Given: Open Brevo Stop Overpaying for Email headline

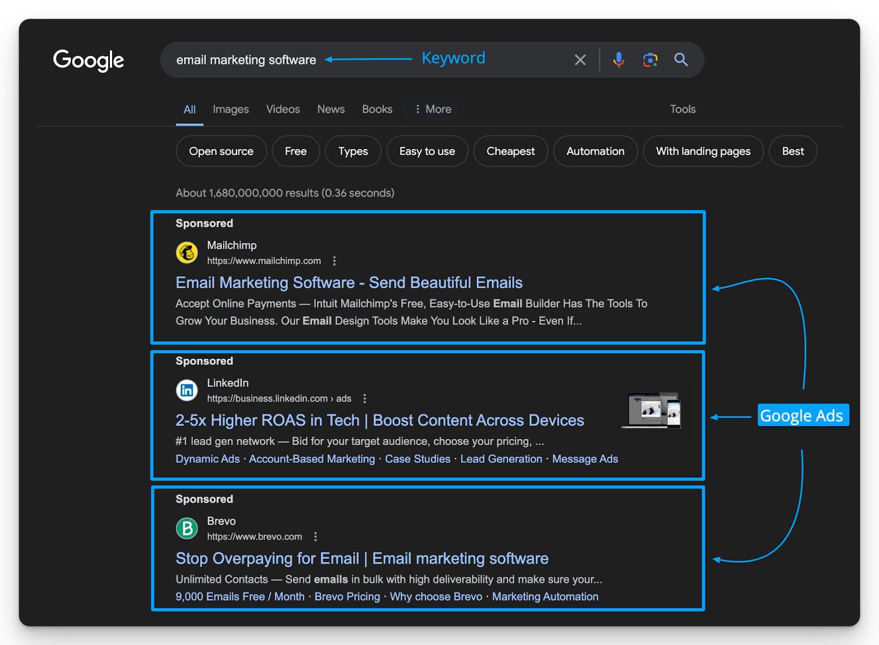Looking at the screenshot, I should (x=362, y=558).
